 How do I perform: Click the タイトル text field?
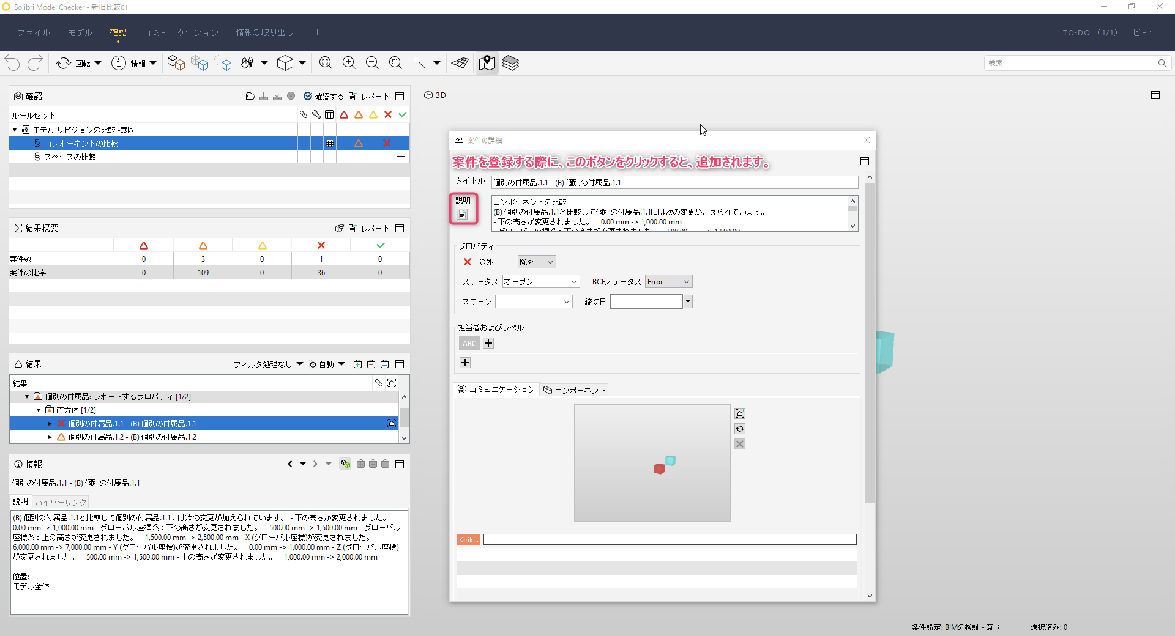(x=674, y=182)
